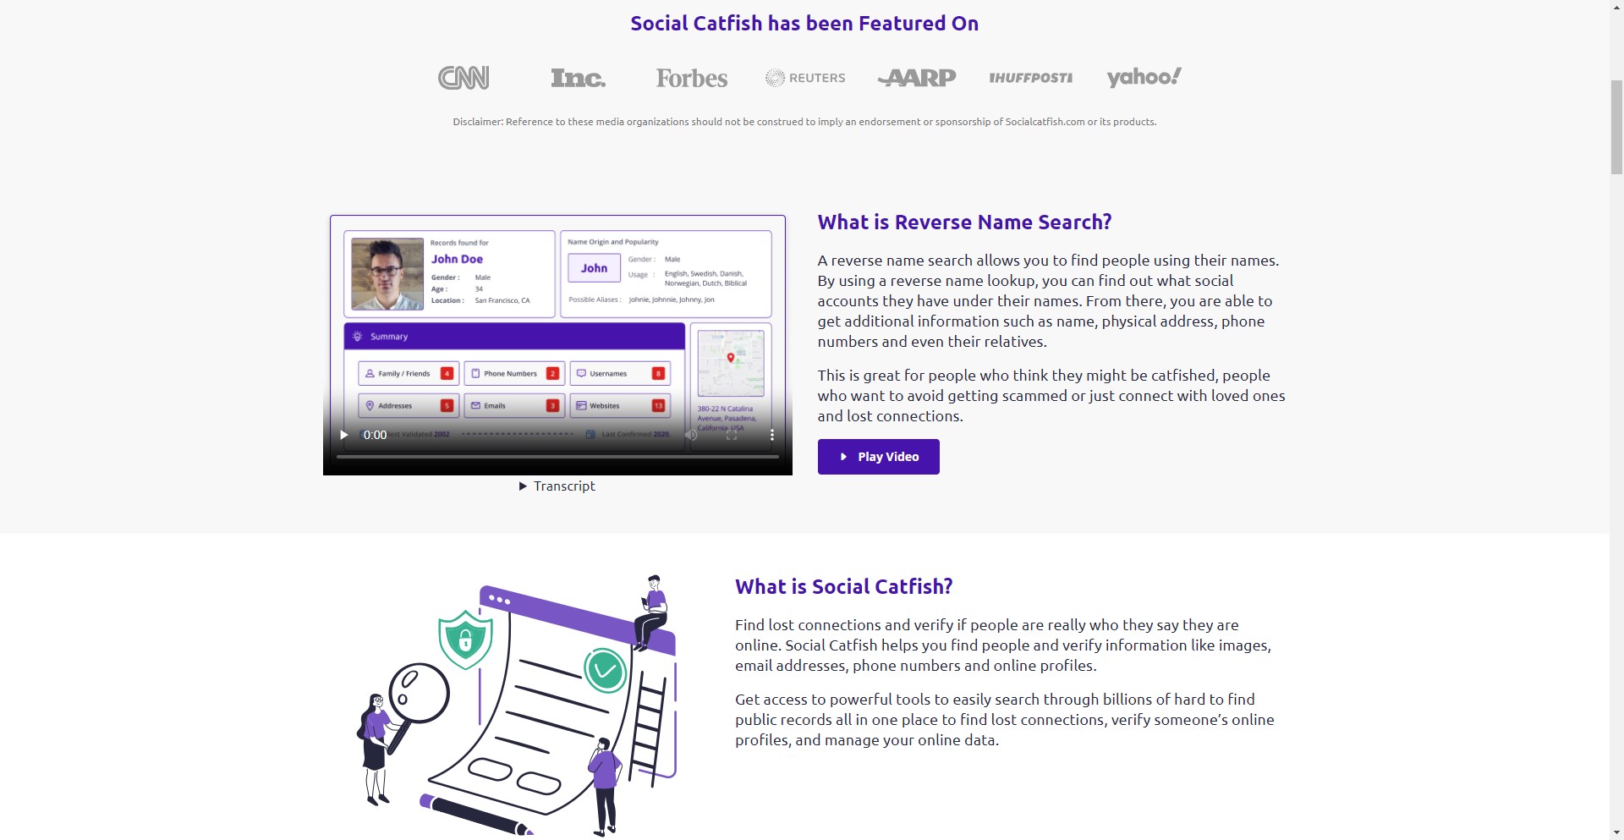Click the "What is Social Catfish?" heading
Viewport: 1624px width, 840px height.
(x=843, y=587)
